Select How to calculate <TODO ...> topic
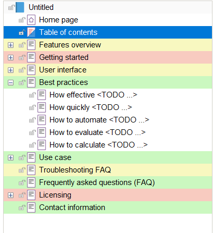 [98, 145]
